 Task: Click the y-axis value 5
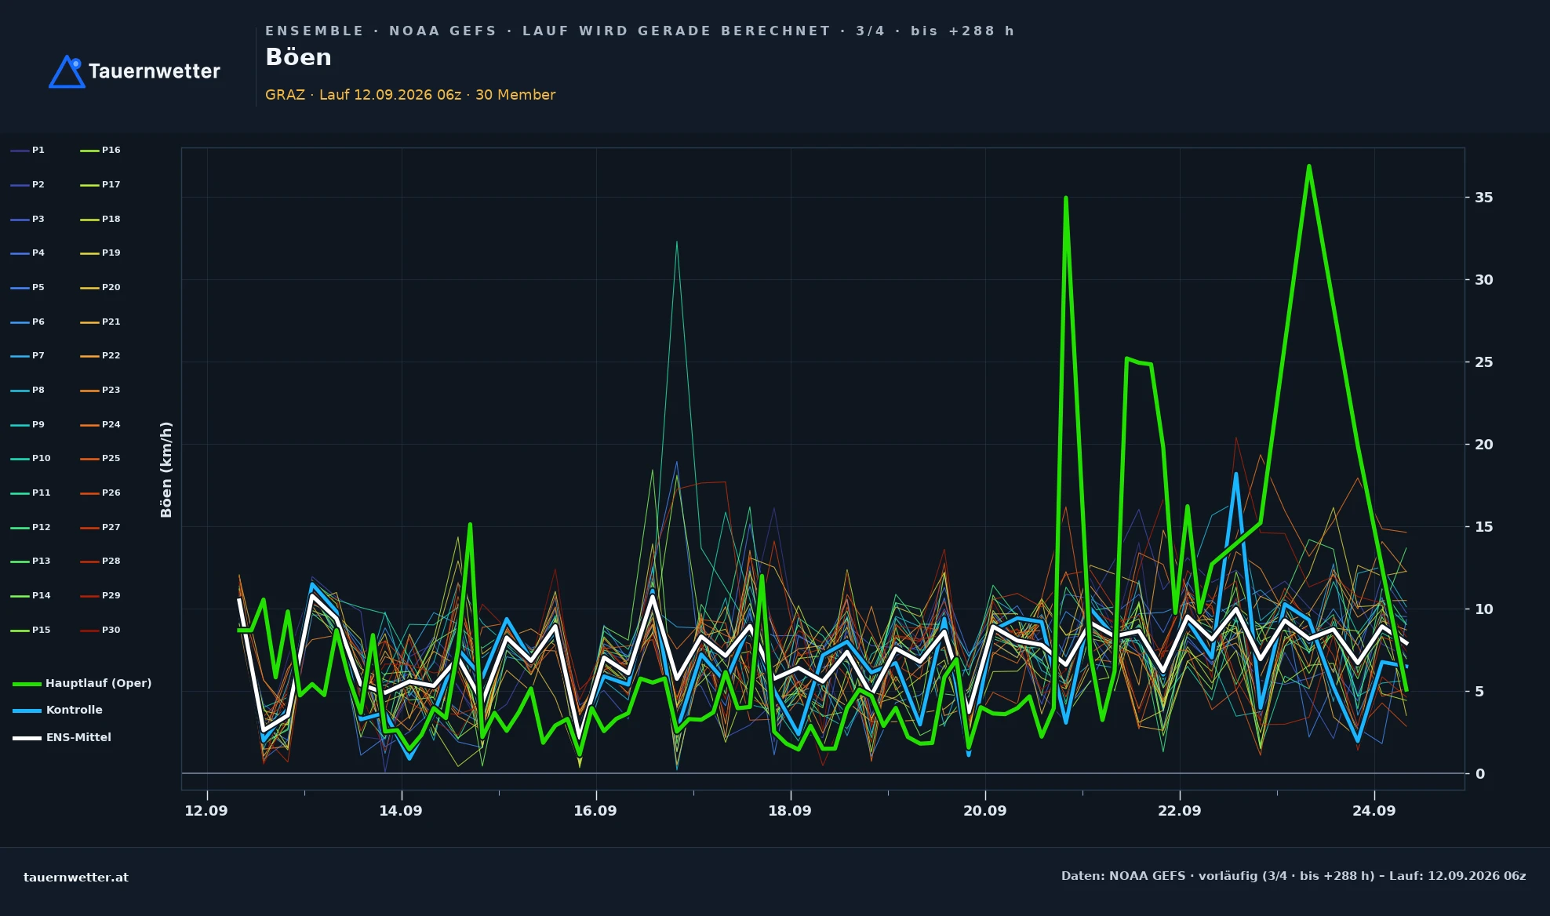tap(1480, 692)
